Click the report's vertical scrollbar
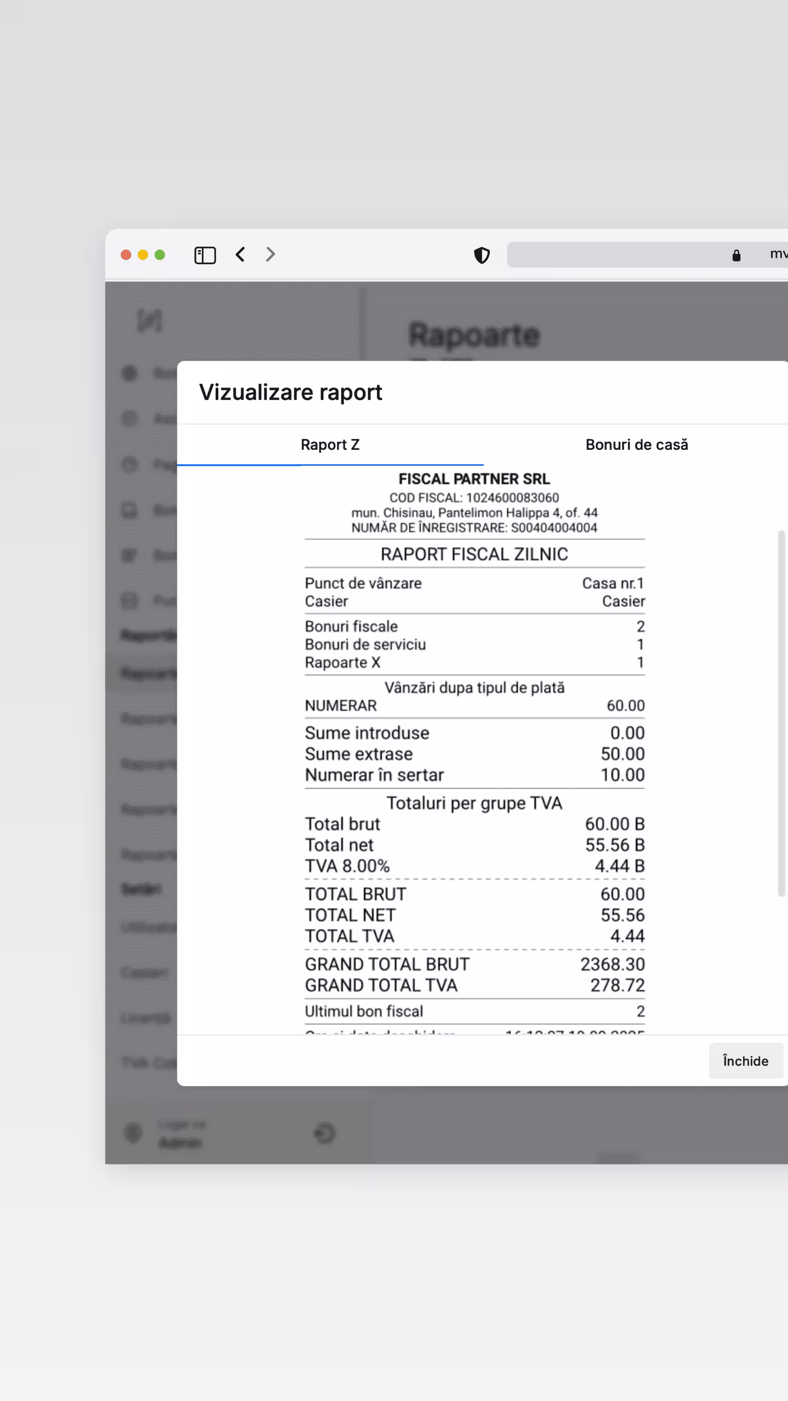Image resolution: width=788 pixels, height=1401 pixels. [781, 713]
